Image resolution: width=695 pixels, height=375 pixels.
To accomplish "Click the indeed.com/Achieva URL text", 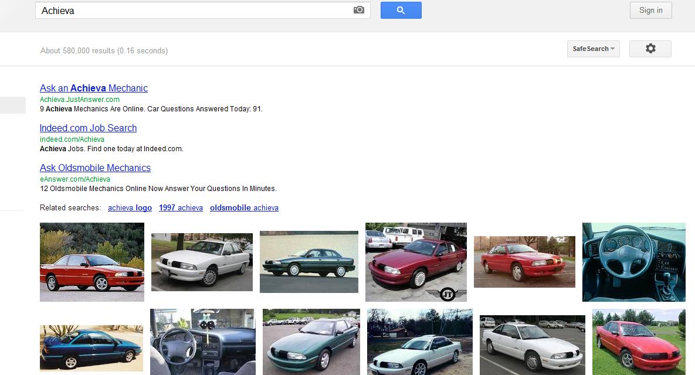I will (x=72, y=139).
